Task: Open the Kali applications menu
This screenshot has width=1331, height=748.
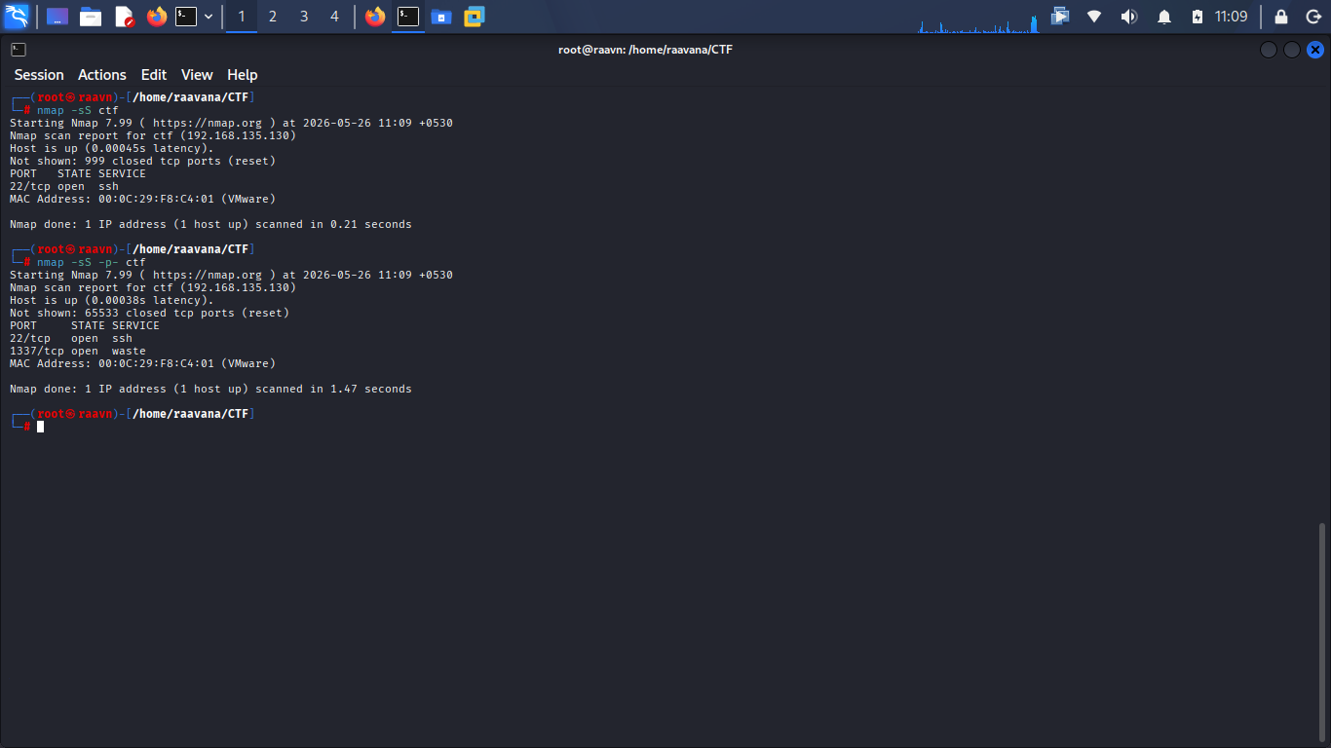Action: tap(17, 17)
